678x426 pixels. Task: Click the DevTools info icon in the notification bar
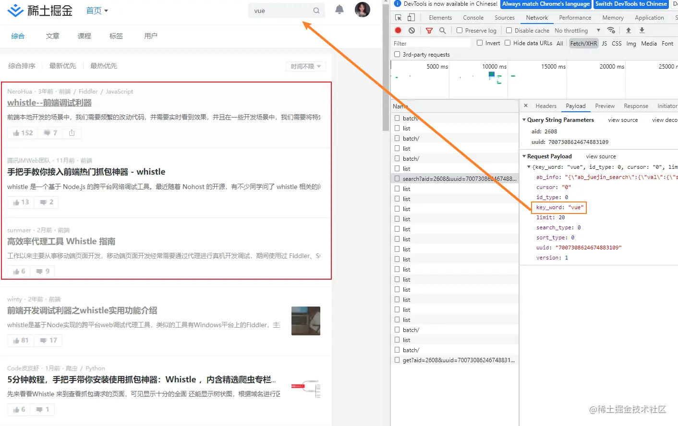[397, 3]
